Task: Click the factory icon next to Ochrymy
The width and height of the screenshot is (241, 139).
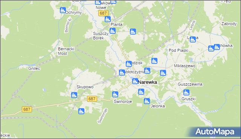Action: (63, 10)
